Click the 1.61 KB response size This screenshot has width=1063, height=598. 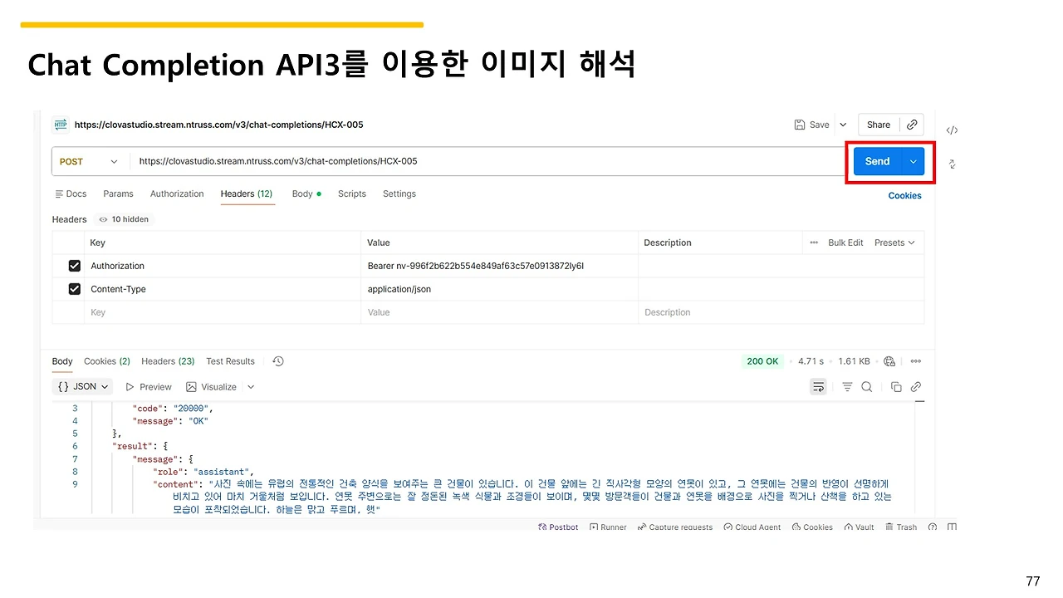point(854,361)
